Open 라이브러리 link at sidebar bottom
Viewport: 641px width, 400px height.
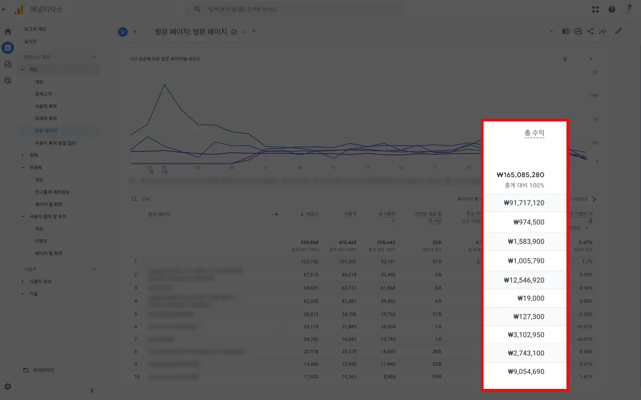click(43, 370)
